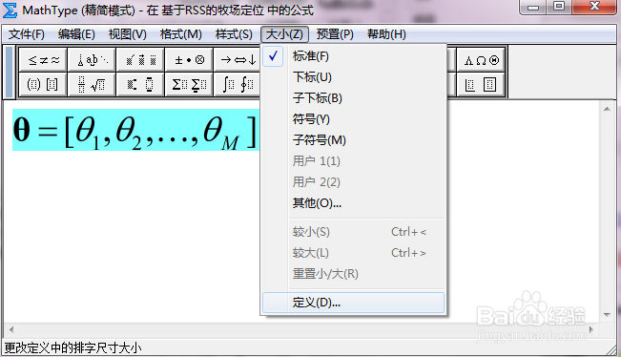Open the 预置(P) menu
This screenshot has height=357, width=621.
[335, 34]
